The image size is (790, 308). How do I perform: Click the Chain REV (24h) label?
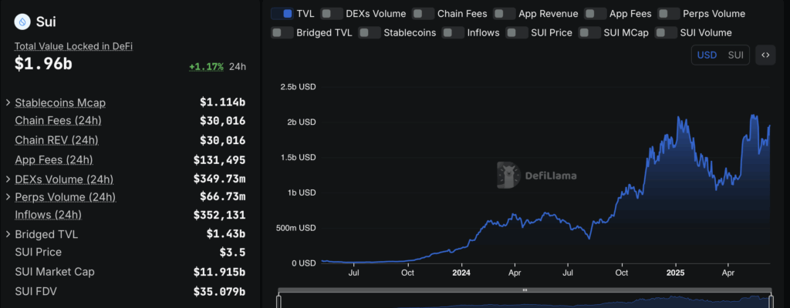pos(56,140)
